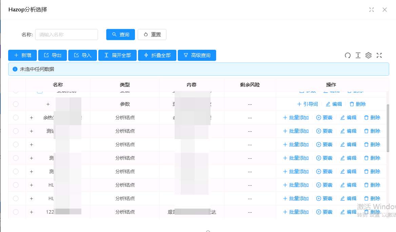Image resolution: width=396 pixels, height=232 pixels.
Task: Click 要素 in the 122 row
Action: coord(324,212)
